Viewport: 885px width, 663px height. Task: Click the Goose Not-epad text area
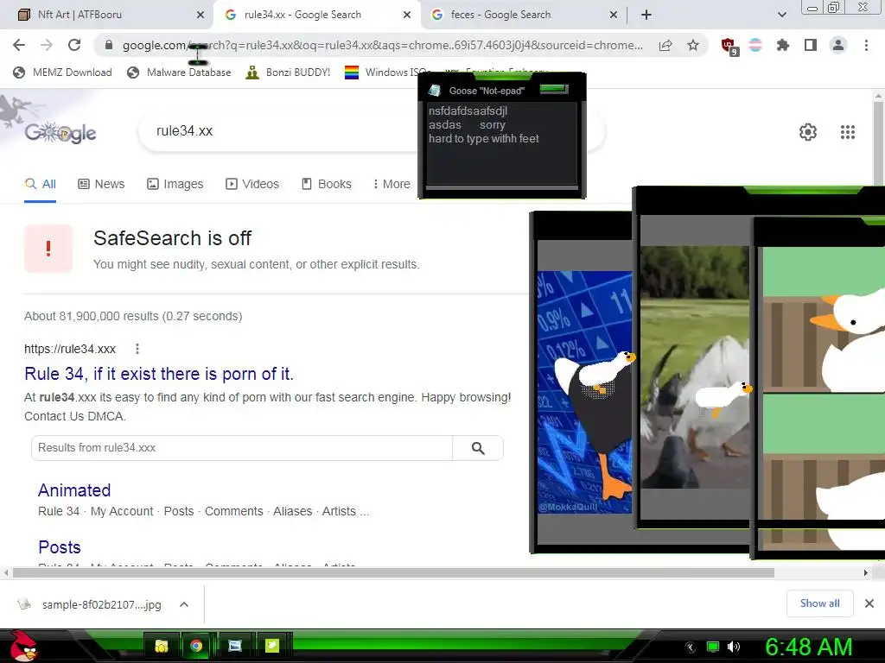click(x=501, y=143)
